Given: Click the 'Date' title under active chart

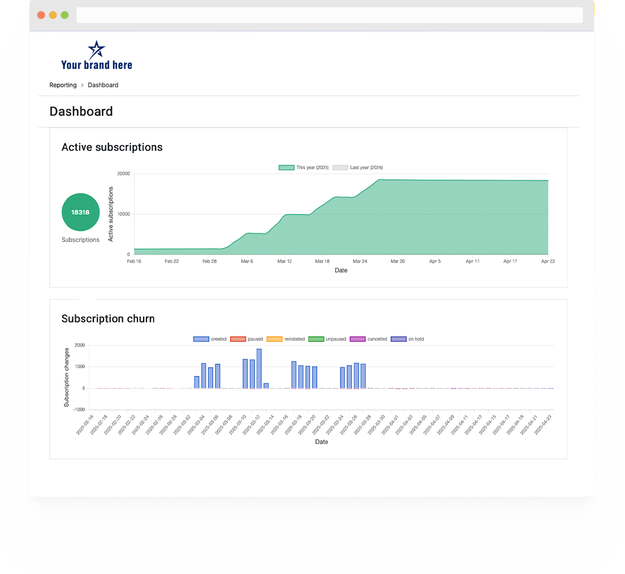Looking at the screenshot, I should [341, 270].
